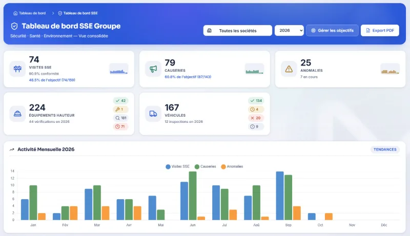Open the Toutes les sociétés selector
This screenshot has height=236, width=410.
point(237,31)
